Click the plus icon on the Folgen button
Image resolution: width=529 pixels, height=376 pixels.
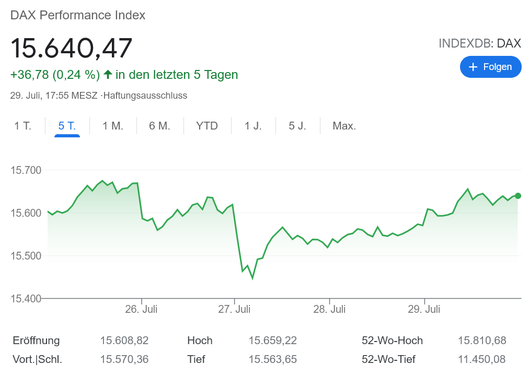(474, 67)
